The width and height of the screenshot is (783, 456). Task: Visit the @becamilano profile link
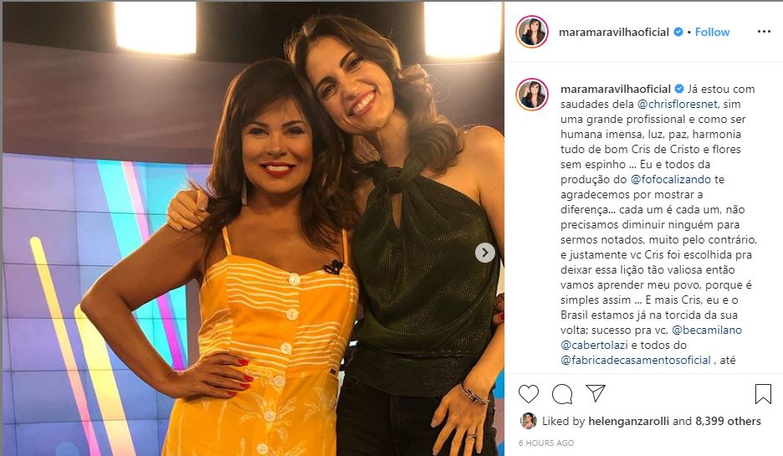point(707,330)
